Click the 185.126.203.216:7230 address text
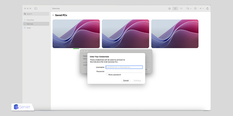Image resolution: width=233 pixels, height=116 pixels. tap(99, 62)
